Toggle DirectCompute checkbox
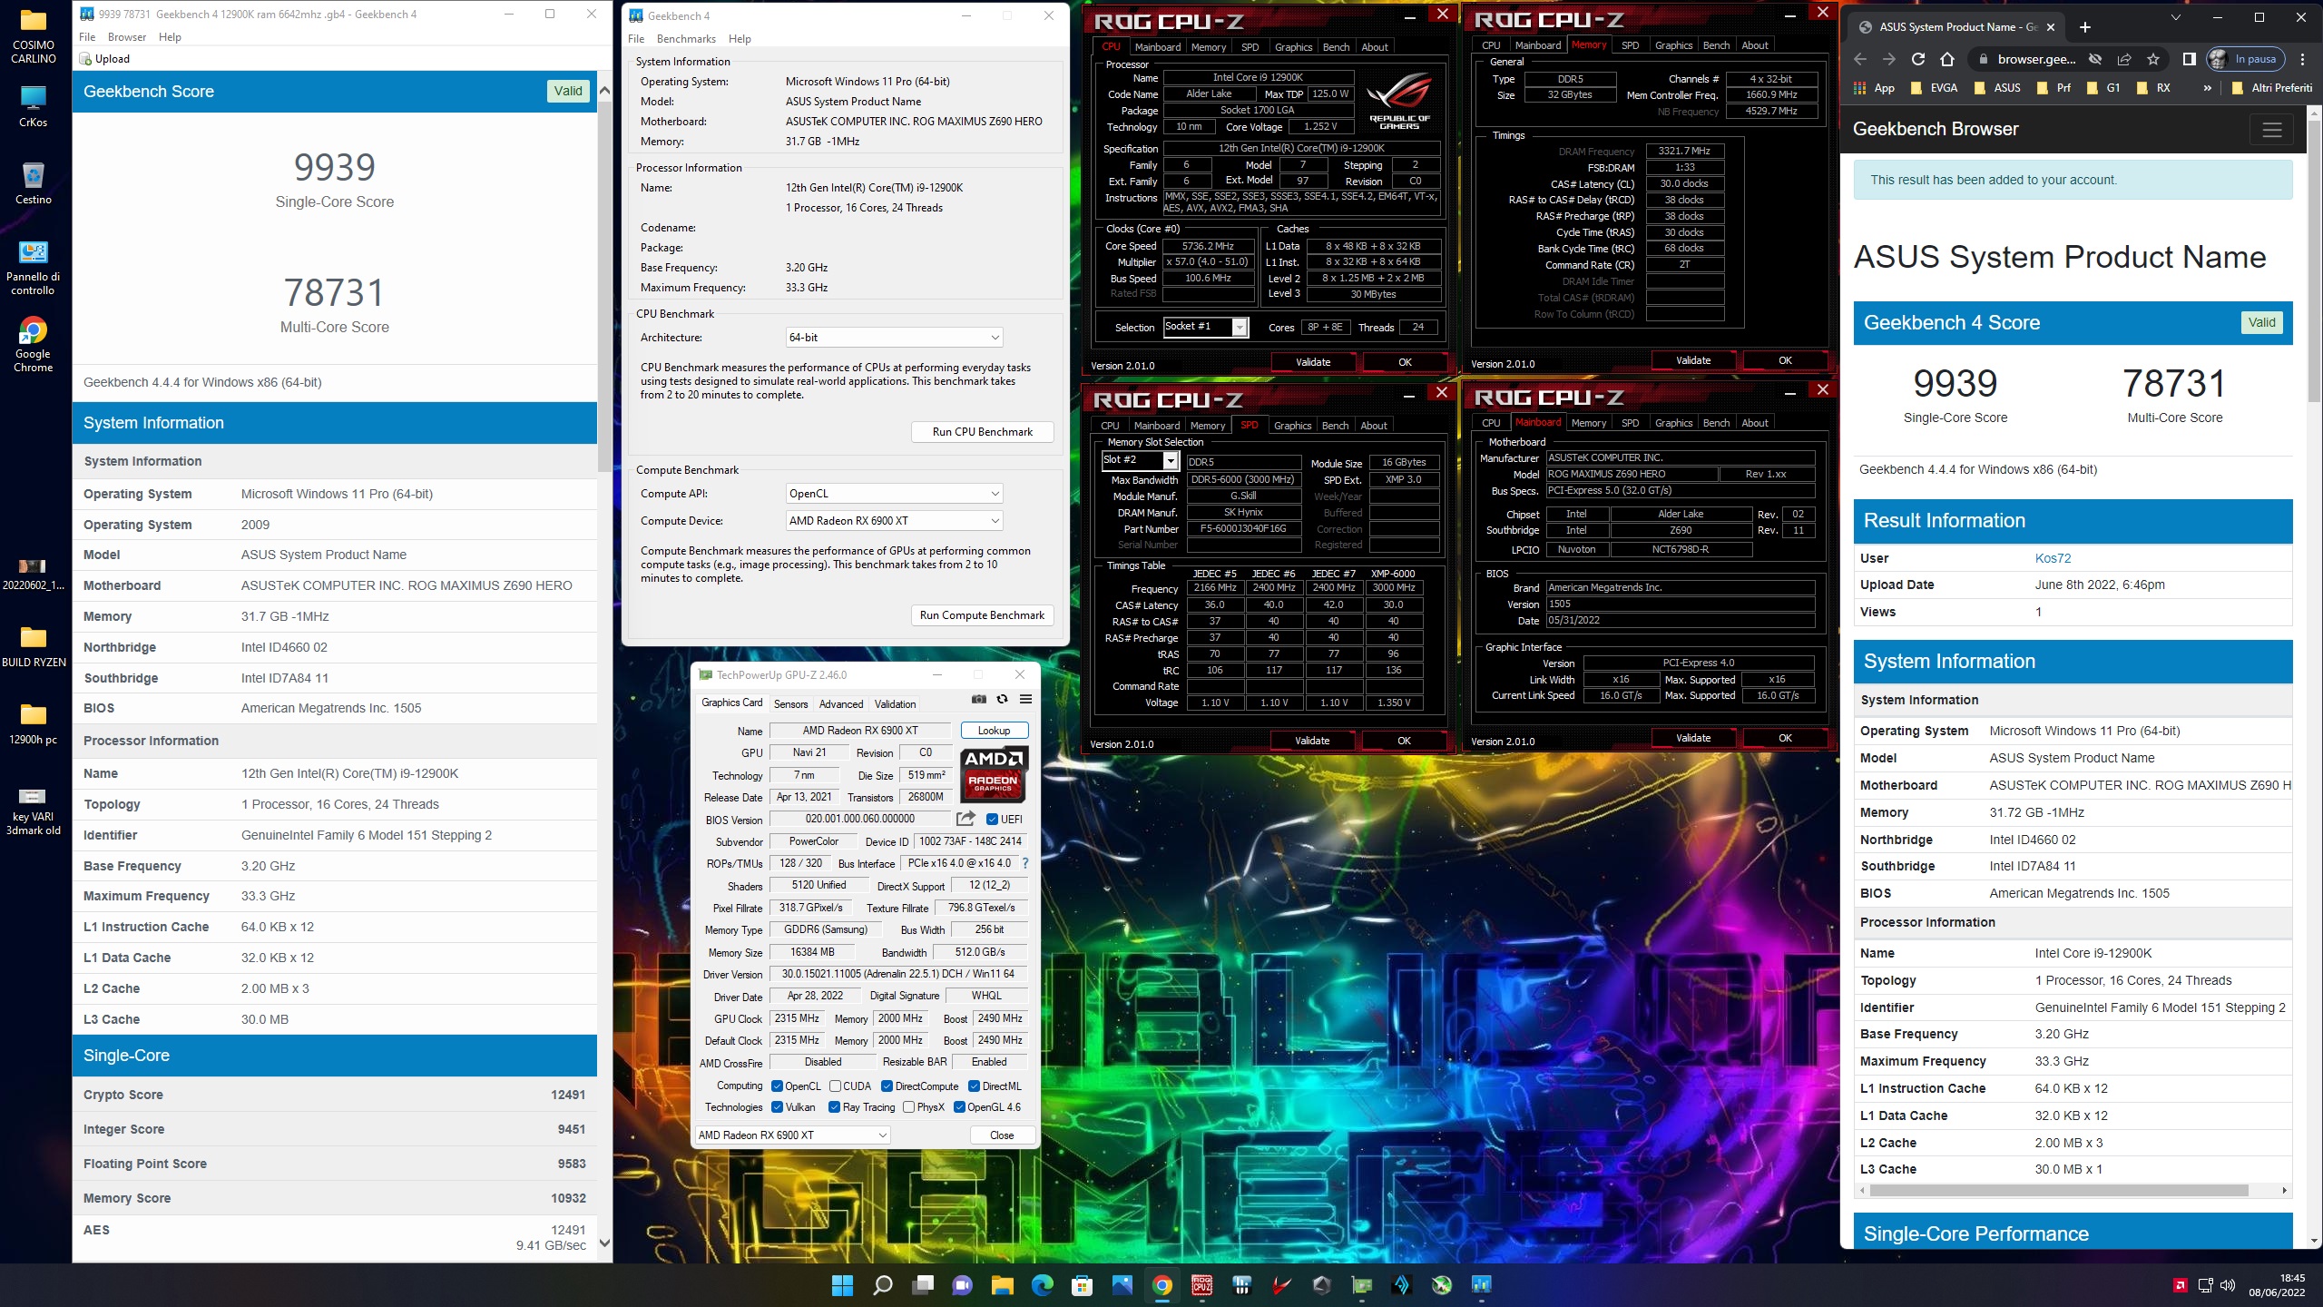This screenshot has width=2323, height=1307. tap(887, 1086)
